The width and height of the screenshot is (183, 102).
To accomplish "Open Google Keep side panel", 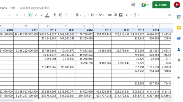I will coord(179,28).
